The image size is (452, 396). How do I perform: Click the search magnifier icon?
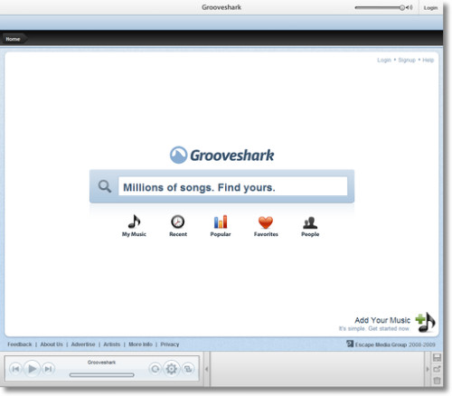tap(105, 186)
